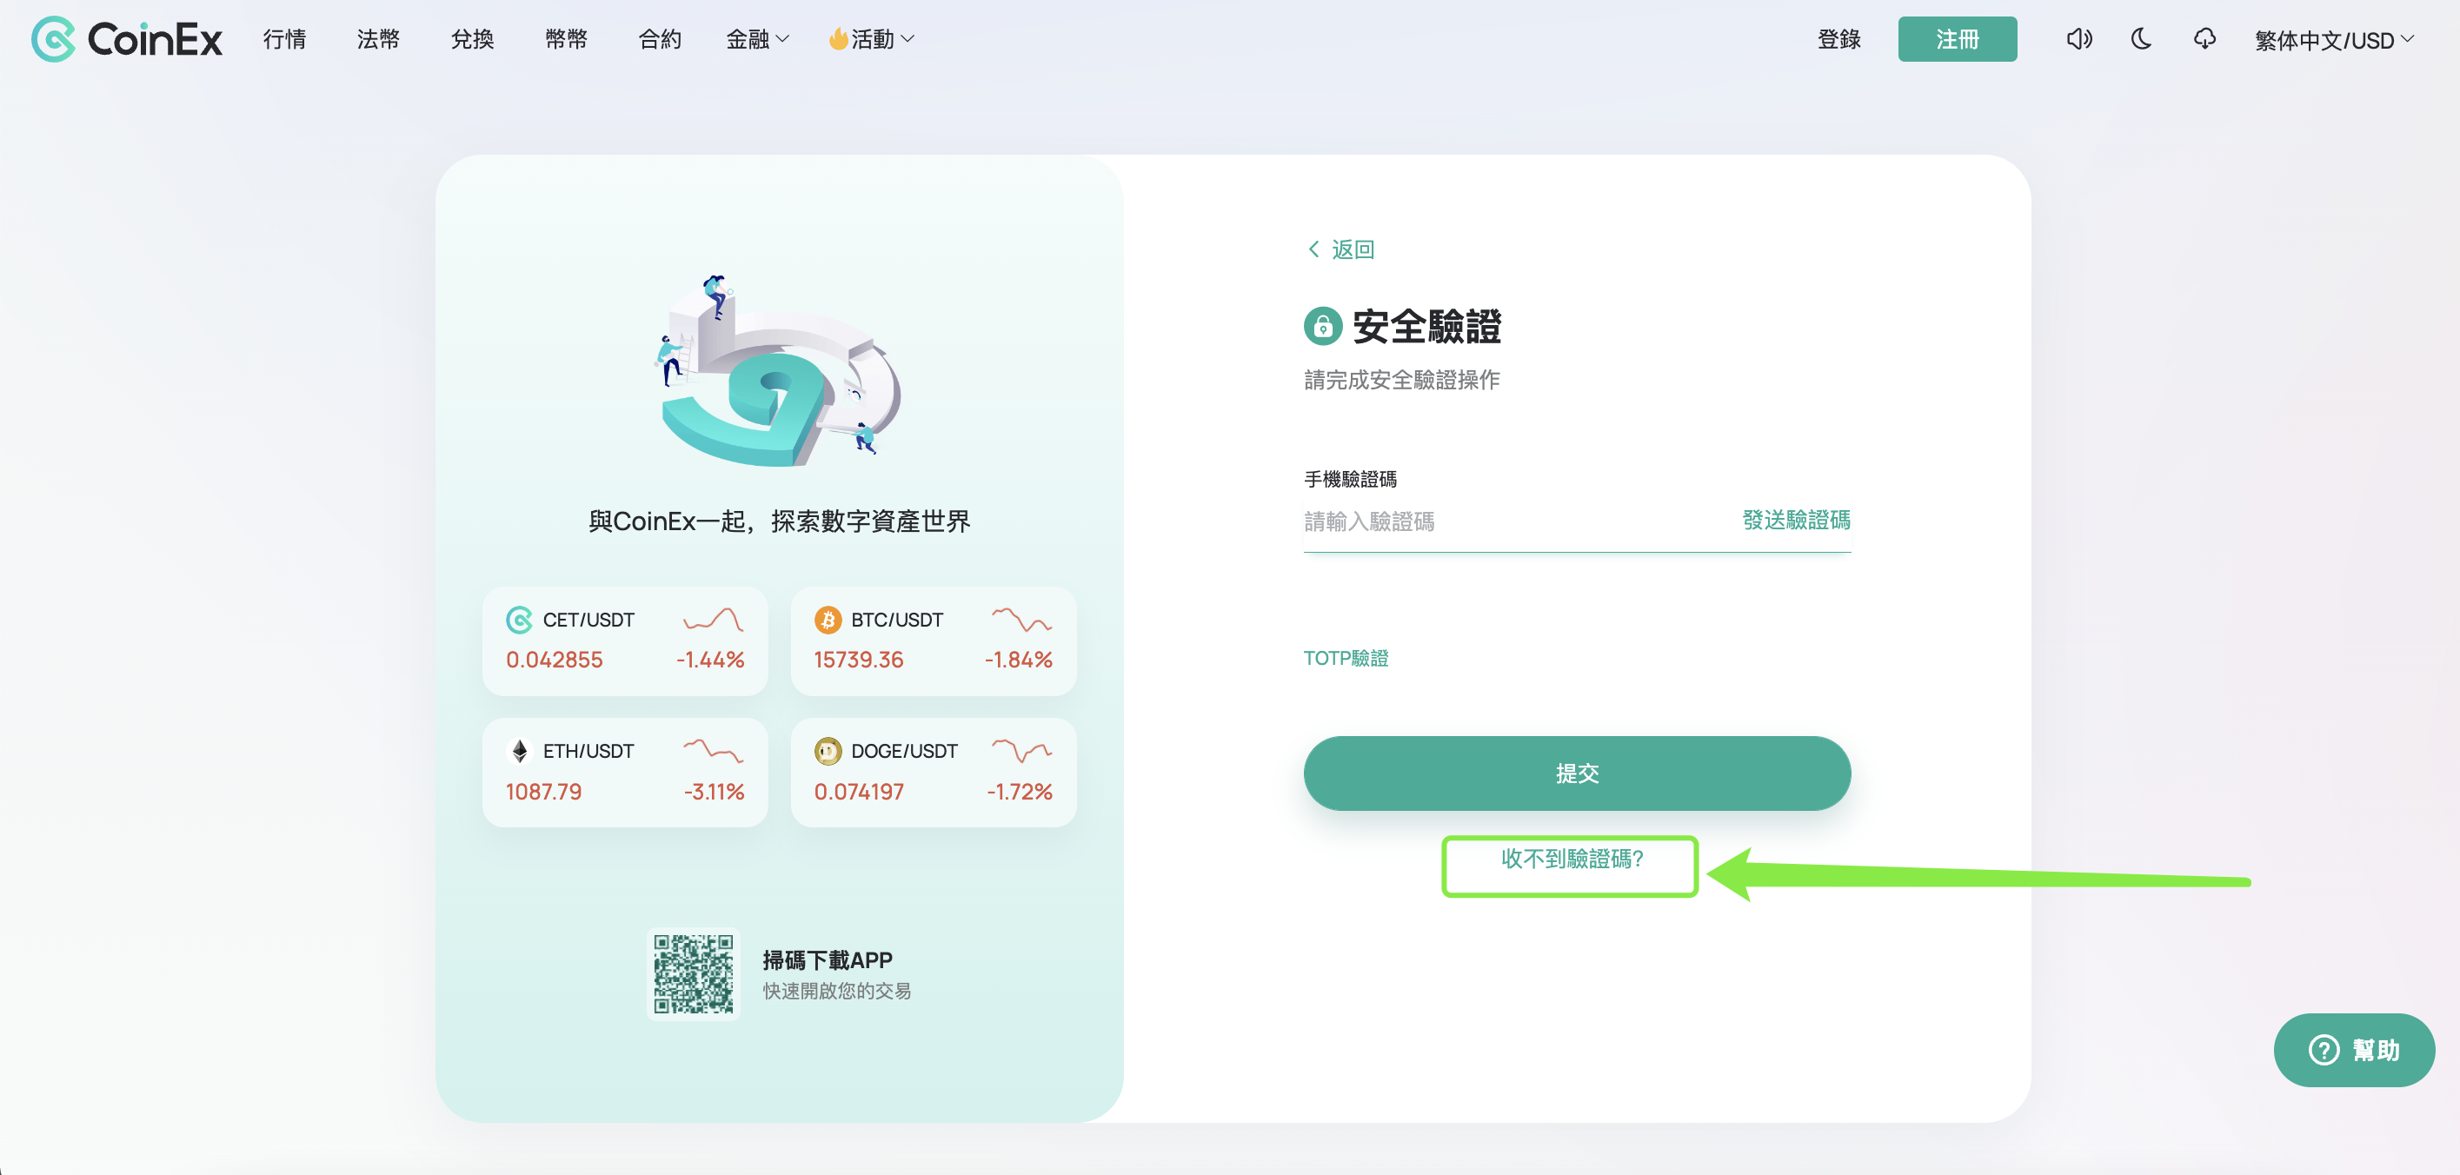Screen dimensions: 2460x1175
Task: Click the 返回 back chevron icon
Action: coord(1314,249)
